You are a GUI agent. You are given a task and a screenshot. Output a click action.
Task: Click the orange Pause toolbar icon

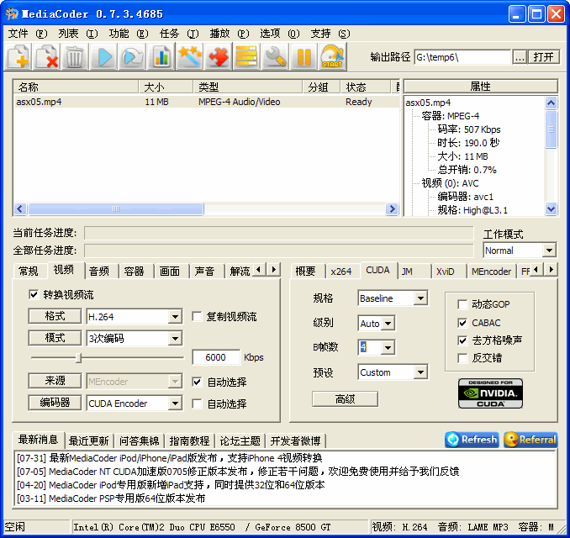[303, 56]
